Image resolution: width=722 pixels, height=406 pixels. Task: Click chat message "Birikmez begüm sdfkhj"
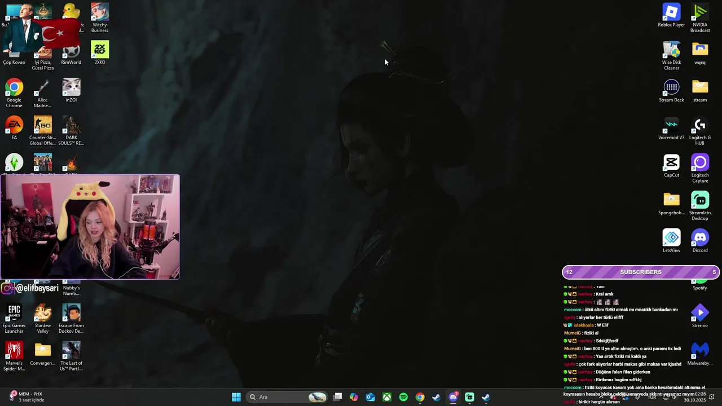point(619,379)
